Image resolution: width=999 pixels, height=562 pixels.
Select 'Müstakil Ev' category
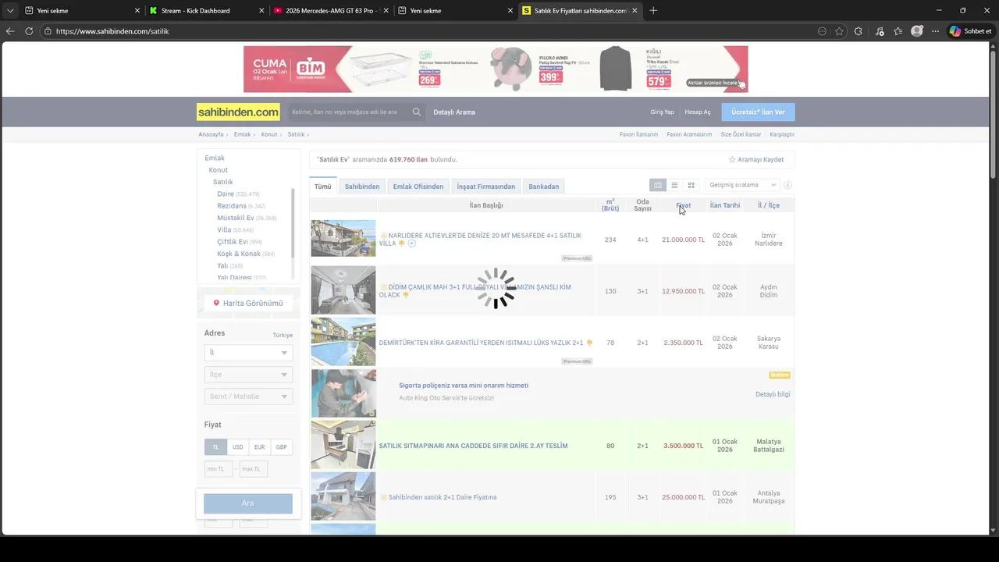click(x=236, y=218)
